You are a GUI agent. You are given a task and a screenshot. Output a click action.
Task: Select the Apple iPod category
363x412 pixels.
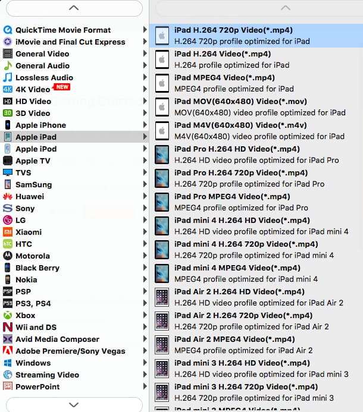[x=74, y=149]
